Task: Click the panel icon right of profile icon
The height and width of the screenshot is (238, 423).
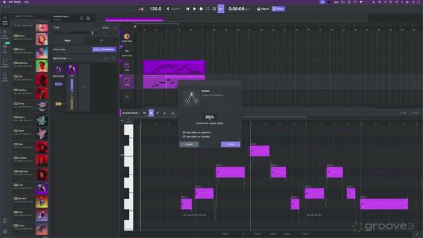Action: pos(88,18)
